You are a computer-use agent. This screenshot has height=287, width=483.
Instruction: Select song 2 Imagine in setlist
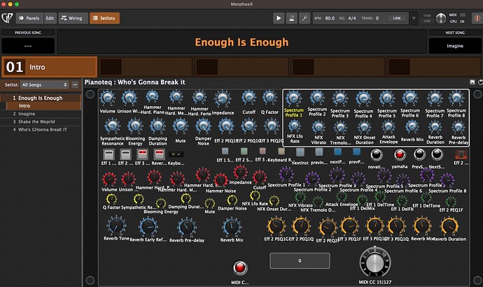[x=41, y=114]
